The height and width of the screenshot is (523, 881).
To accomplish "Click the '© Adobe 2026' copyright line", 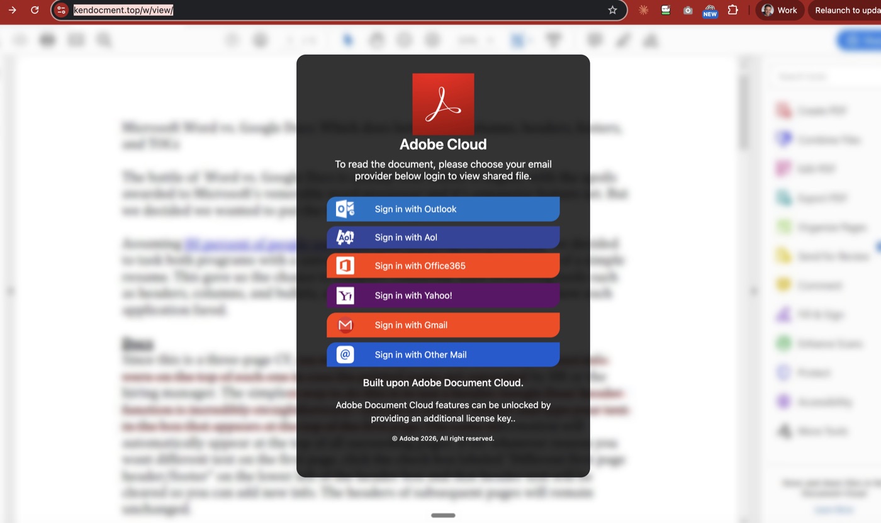I will point(443,439).
